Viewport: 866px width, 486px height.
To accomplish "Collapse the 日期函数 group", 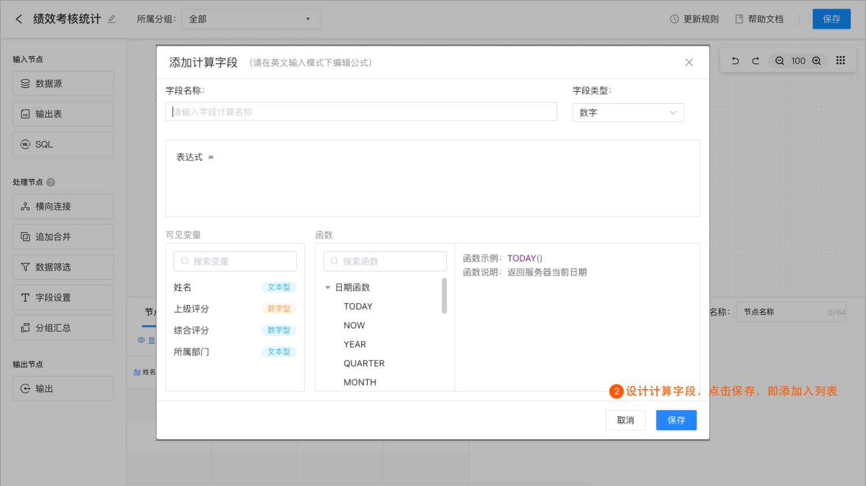I will point(327,287).
